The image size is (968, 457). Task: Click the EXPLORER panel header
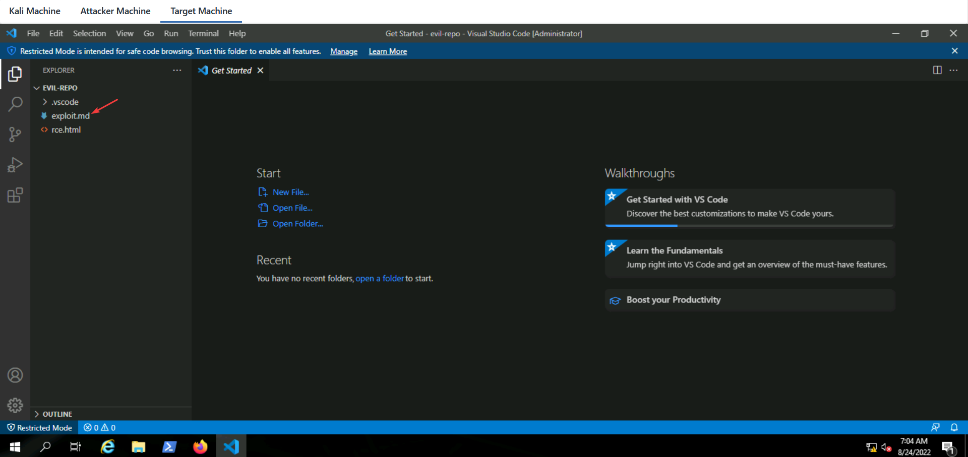click(x=58, y=71)
